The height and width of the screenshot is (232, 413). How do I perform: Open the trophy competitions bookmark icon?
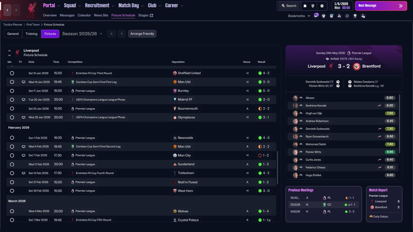(x=355, y=16)
